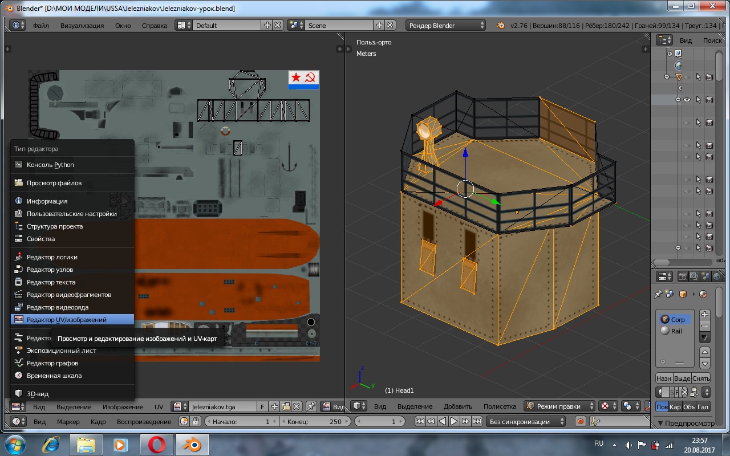Open image file with folder icon
The height and width of the screenshot is (456, 730).
286,406
